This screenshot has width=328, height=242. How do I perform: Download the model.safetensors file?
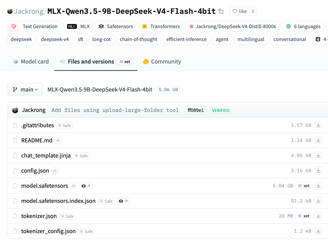click(318, 186)
